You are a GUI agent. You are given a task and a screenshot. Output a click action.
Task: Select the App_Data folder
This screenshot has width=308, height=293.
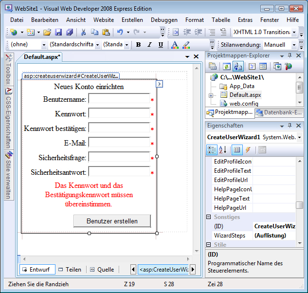point(242,86)
